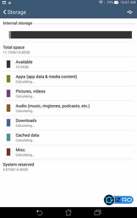Tap the green Apps color swatch
This screenshot has height=218, width=137.
click(8, 79)
